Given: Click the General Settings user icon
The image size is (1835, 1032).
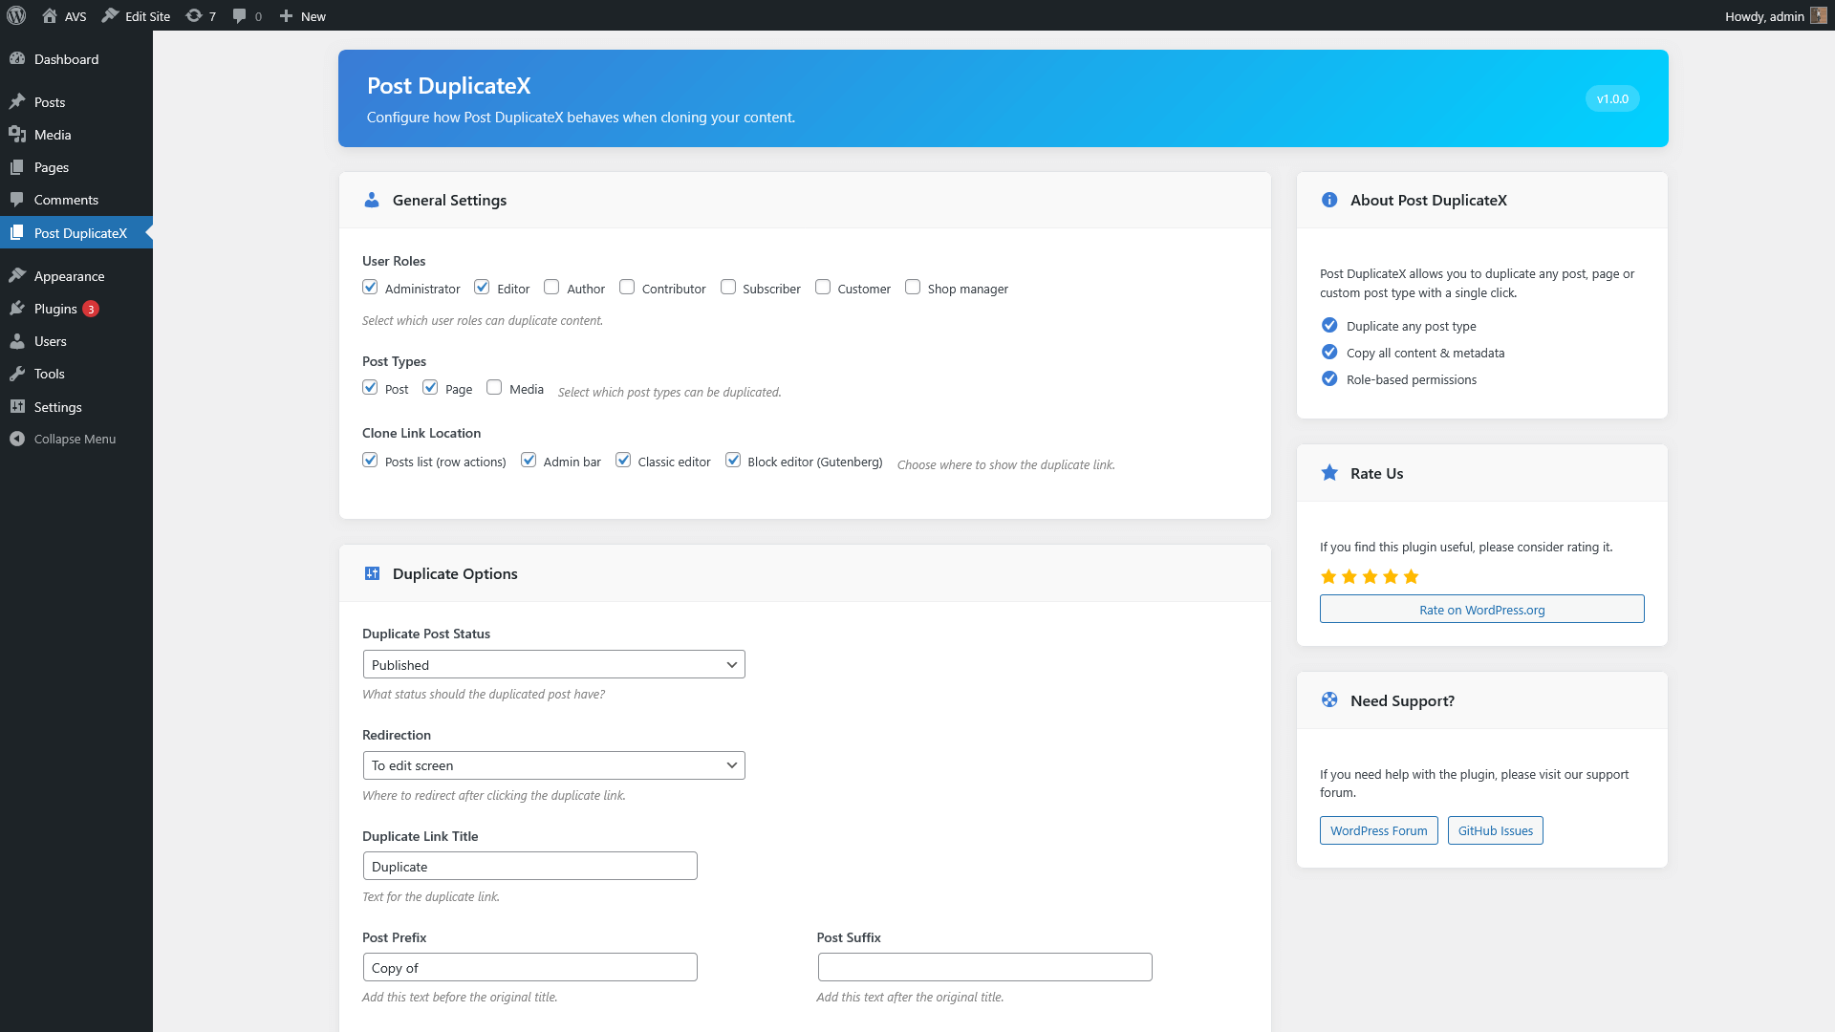Looking at the screenshot, I should (x=372, y=200).
